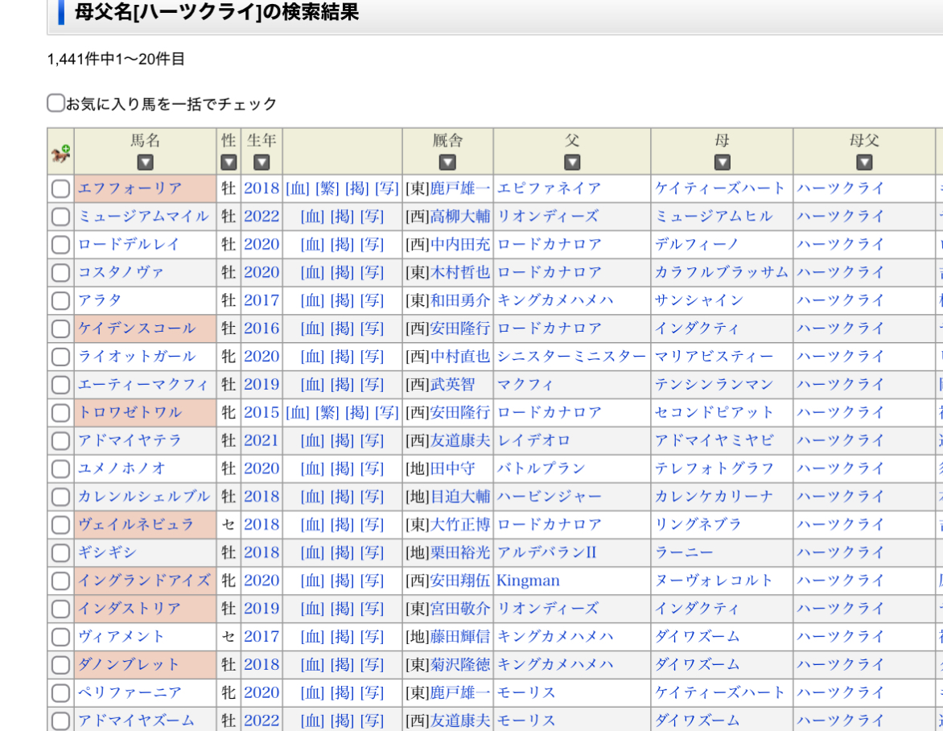Select the checkbox next to コスタノヴァ

click(60, 273)
